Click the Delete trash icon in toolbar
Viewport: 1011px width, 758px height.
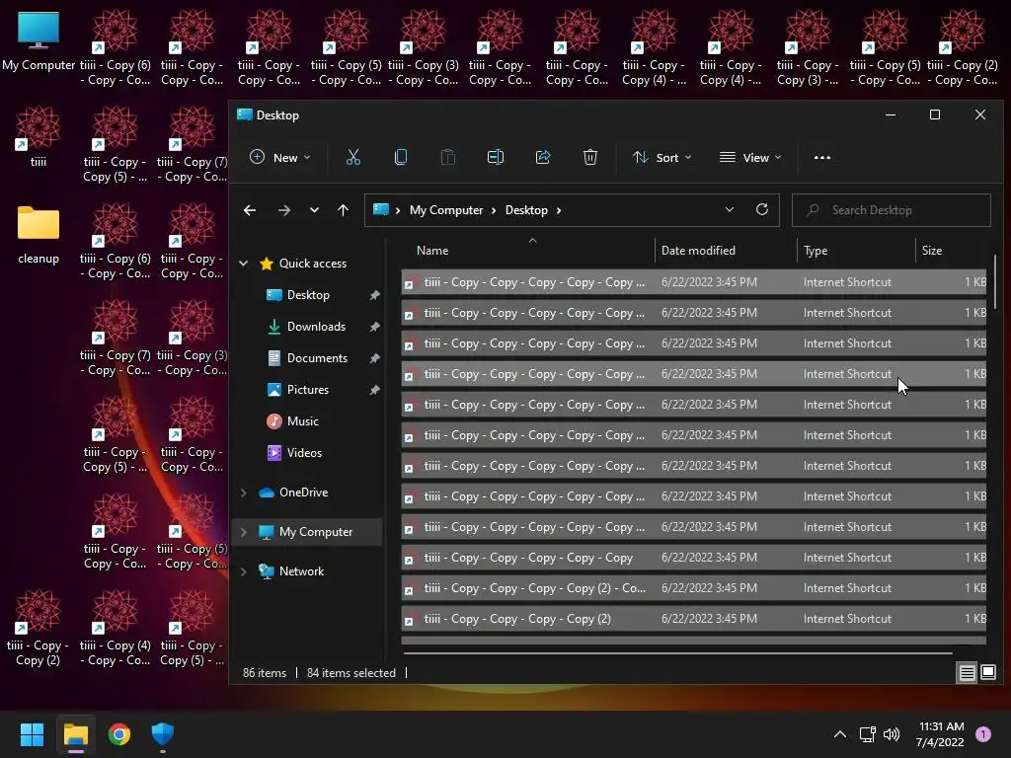tap(590, 157)
